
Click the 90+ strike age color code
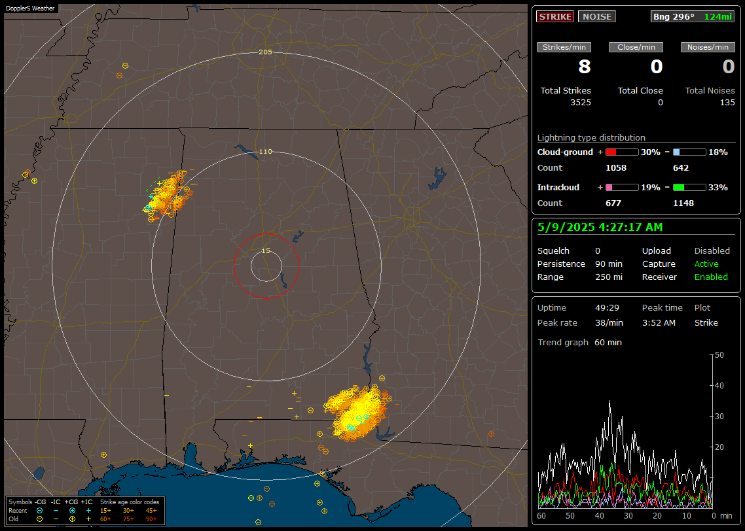click(151, 519)
